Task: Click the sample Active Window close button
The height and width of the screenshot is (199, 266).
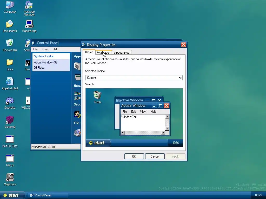Action: [167, 106]
